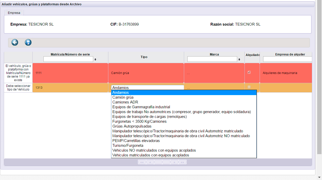The height and width of the screenshot is (180, 322).
Task: Select Equipos de Gammagrafía industrial
Action: tap(184, 107)
